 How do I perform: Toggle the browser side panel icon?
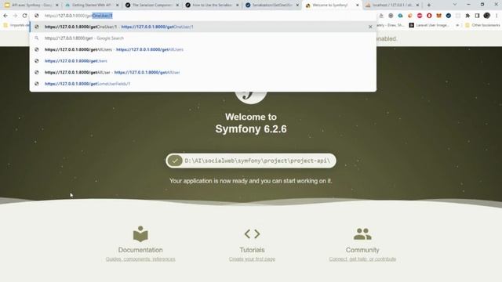tap(478, 16)
